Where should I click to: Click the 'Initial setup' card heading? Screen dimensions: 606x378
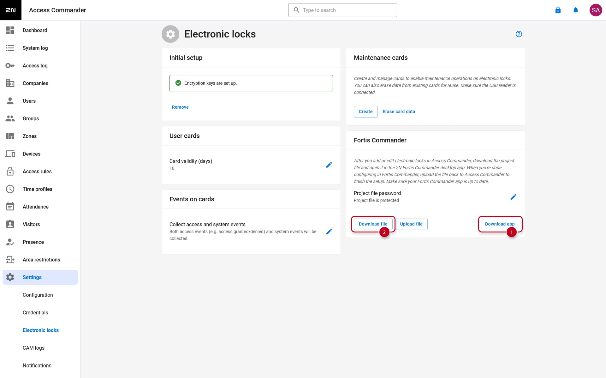click(186, 58)
